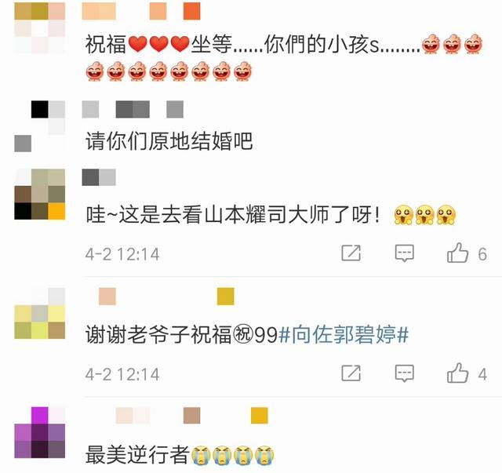Open the #向佐郭碧婷# hashtag topic
Screen dimensions: 502x473
coord(344,335)
